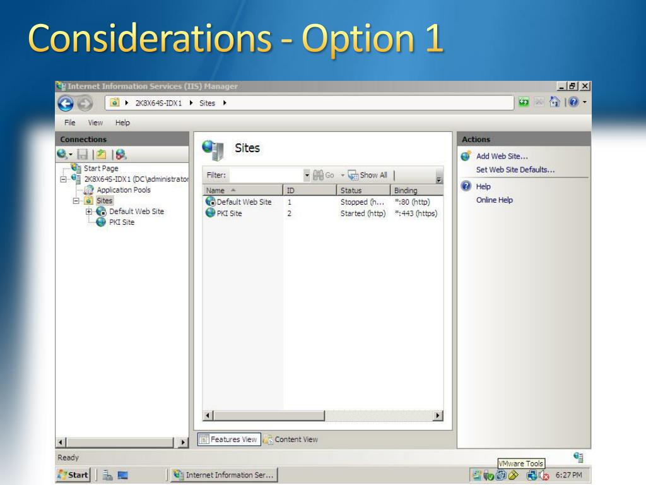Image resolution: width=646 pixels, height=485 pixels.
Task: Select Start Page in Connections tree
Action: 101,168
